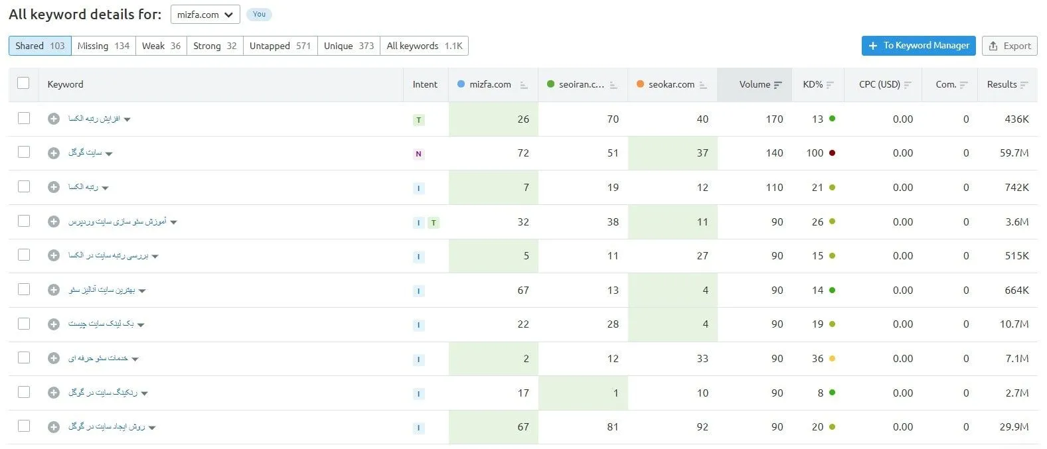This screenshot has width=1047, height=449.
Task: Click the I intent badge in 742K row
Action: 418,188
